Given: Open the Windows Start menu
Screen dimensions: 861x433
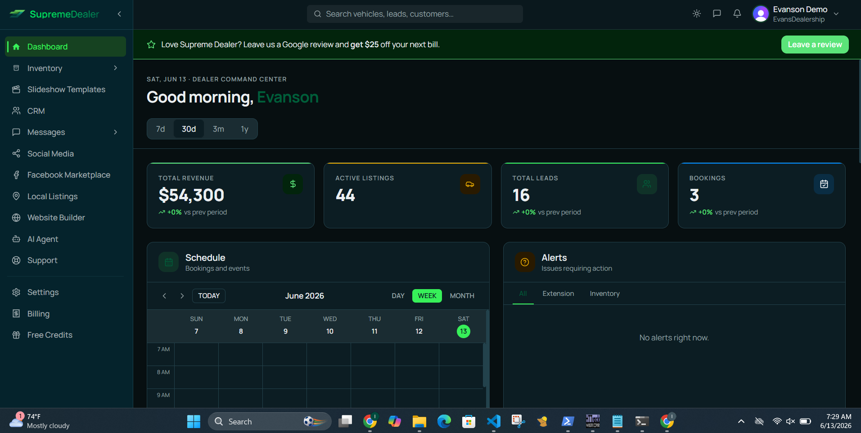Looking at the screenshot, I should click(194, 421).
